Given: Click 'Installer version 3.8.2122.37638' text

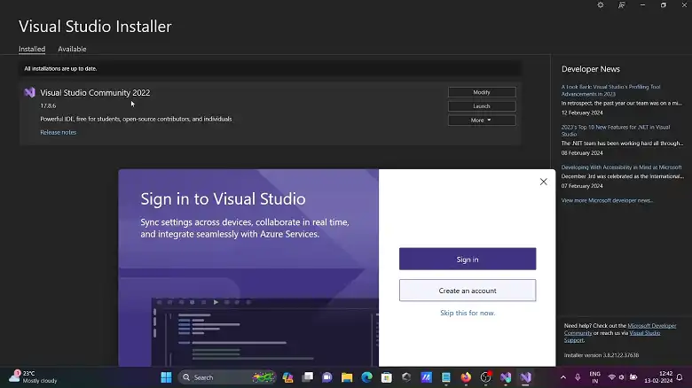Looking at the screenshot, I should (x=602, y=355).
